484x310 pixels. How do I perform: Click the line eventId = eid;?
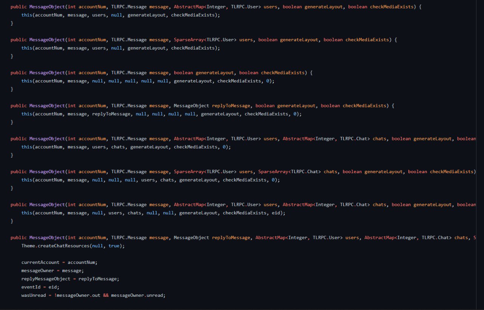point(40,287)
